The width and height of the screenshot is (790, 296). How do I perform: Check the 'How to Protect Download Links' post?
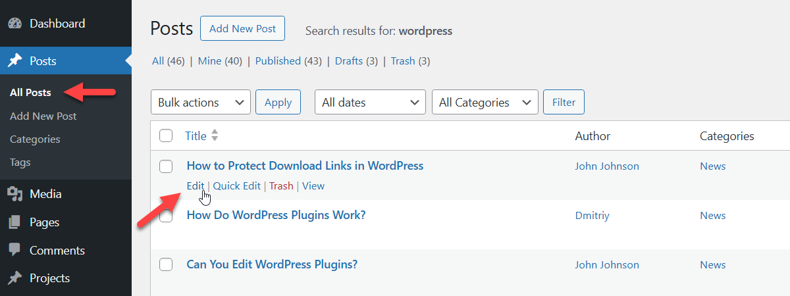[166, 166]
